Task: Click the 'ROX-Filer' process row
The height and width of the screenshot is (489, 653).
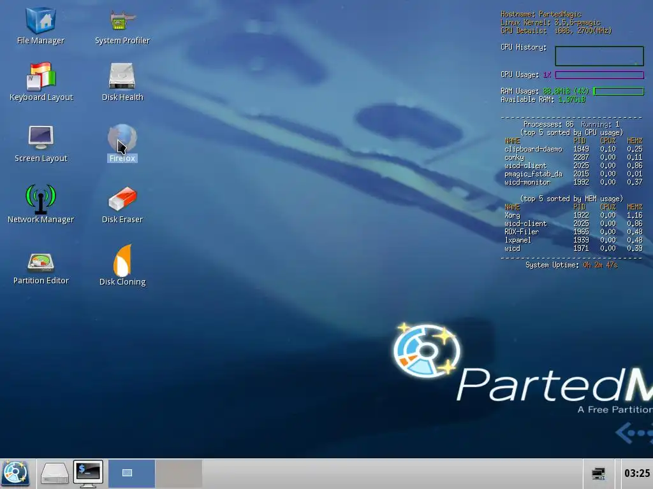Action: pos(573,232)
